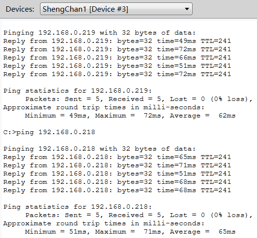Select line "Pinging 192.168.0.219 with 32 bytes of data:"
This screenshot has width=257, height=238.
99,33
